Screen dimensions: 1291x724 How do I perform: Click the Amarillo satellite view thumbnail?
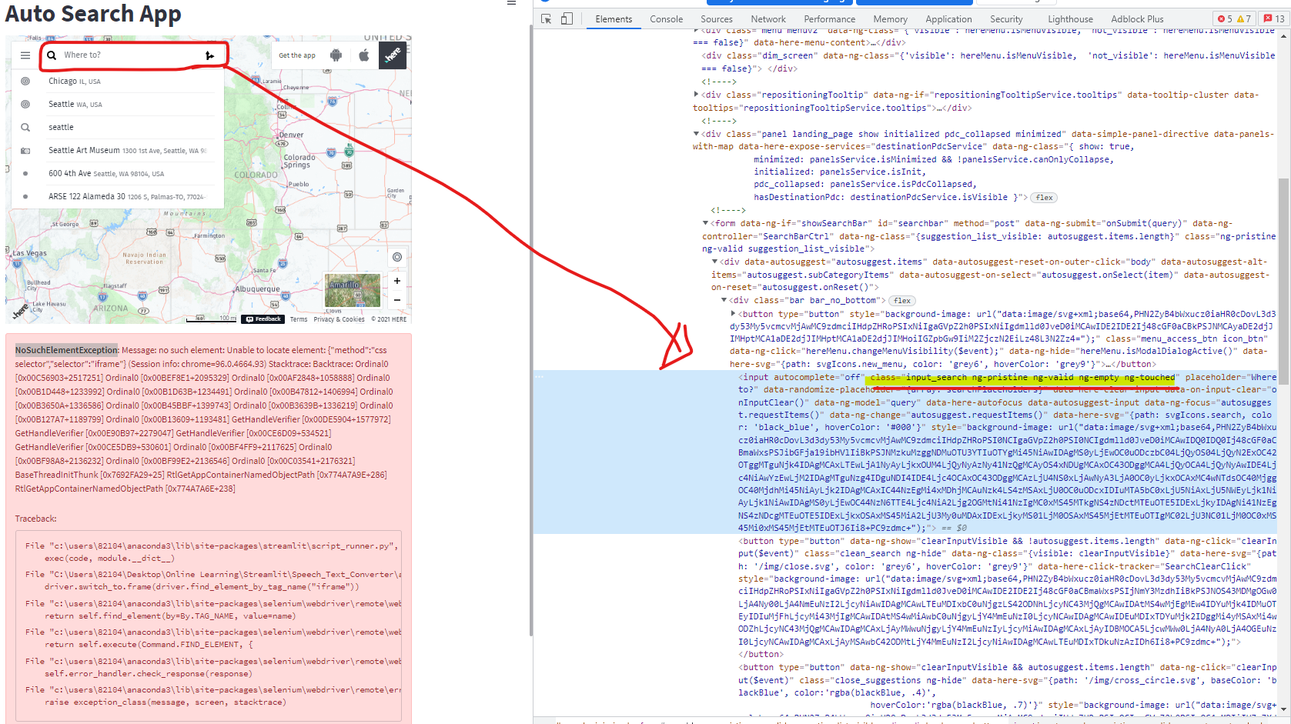tap(353, 290)
